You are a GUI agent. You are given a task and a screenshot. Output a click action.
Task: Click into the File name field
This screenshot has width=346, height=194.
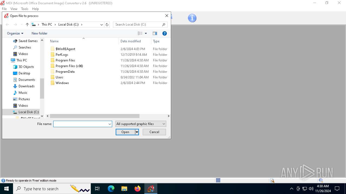pyautogui.click(x=81, y=124)
